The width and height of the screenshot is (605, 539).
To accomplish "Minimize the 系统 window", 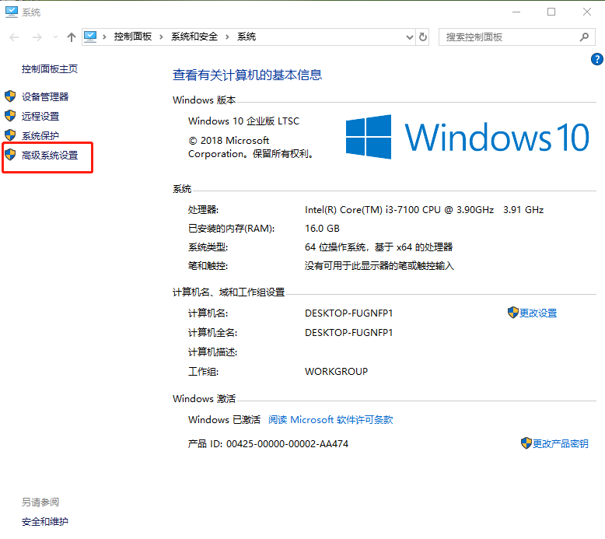I will click(516, 12).
